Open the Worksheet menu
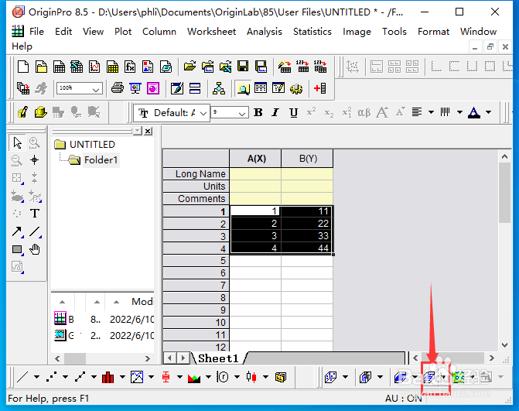The height and width of the screenshot is (411, 519). tap(211, 32)
